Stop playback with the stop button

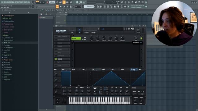point(44,2)
